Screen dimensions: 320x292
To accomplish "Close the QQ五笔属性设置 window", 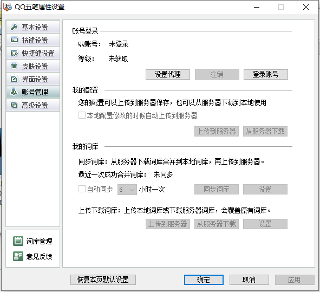I will 306,7.
